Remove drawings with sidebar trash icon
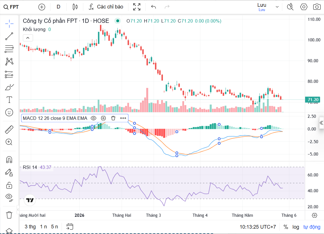The height and width of the screenshot is (234, 324). click(9, 215)
